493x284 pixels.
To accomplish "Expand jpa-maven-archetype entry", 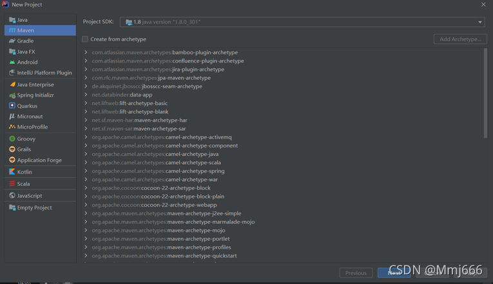I will tap(86, 77).
